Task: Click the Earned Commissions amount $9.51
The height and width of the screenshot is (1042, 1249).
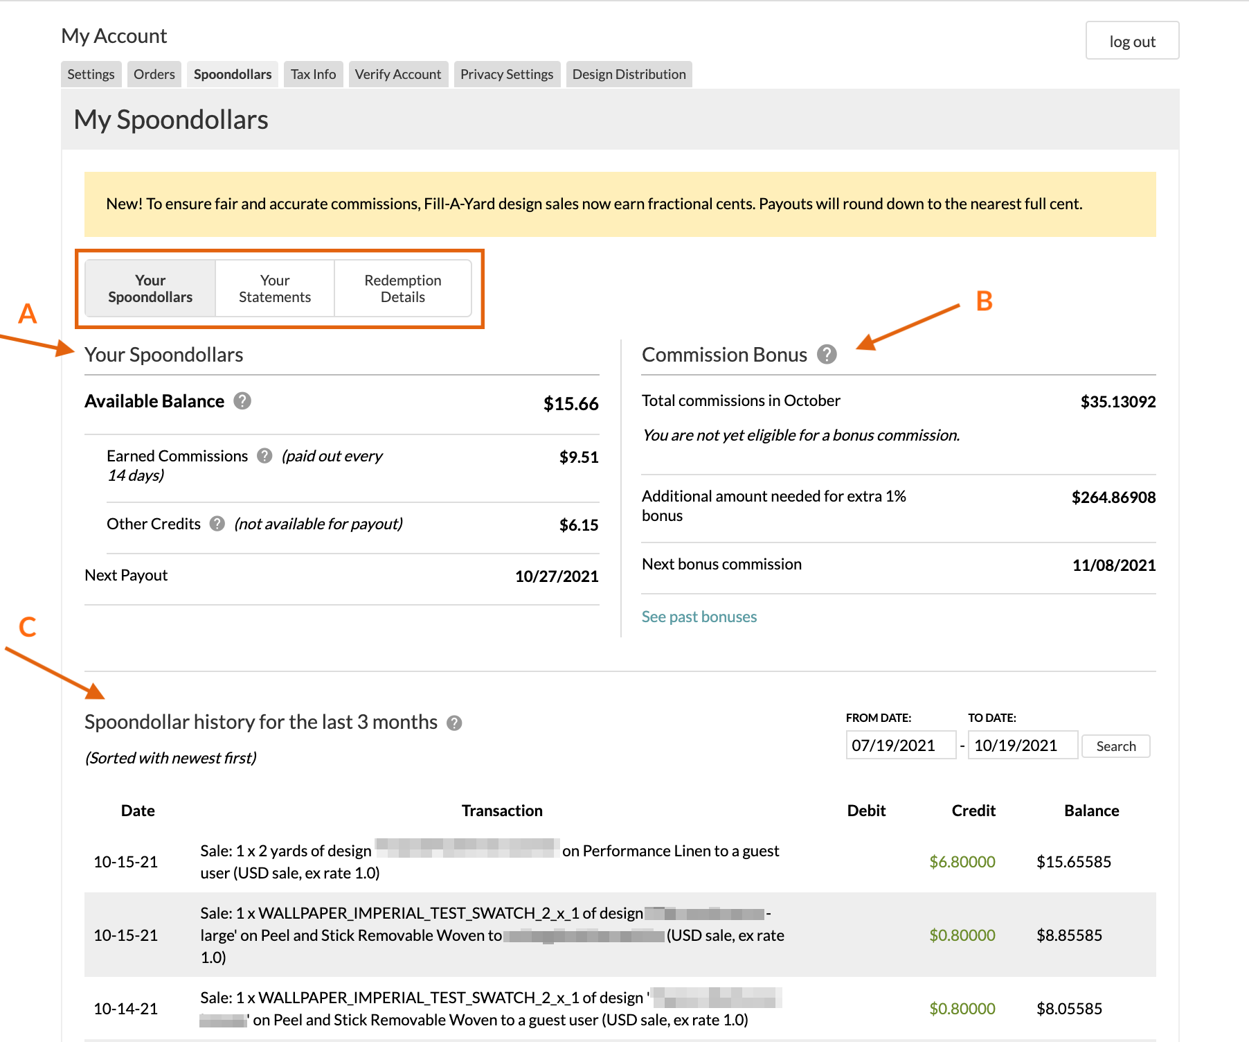Action: [x=579, y=457]
